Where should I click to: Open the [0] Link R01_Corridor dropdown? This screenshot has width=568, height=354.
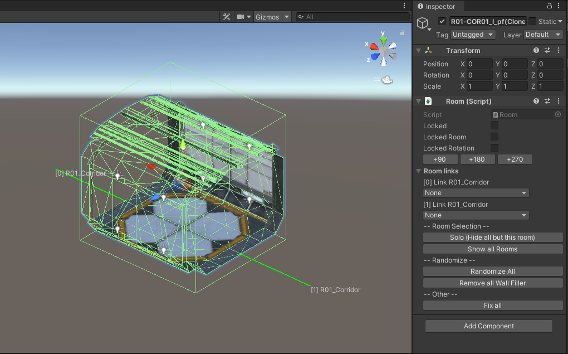click(476, 193)
